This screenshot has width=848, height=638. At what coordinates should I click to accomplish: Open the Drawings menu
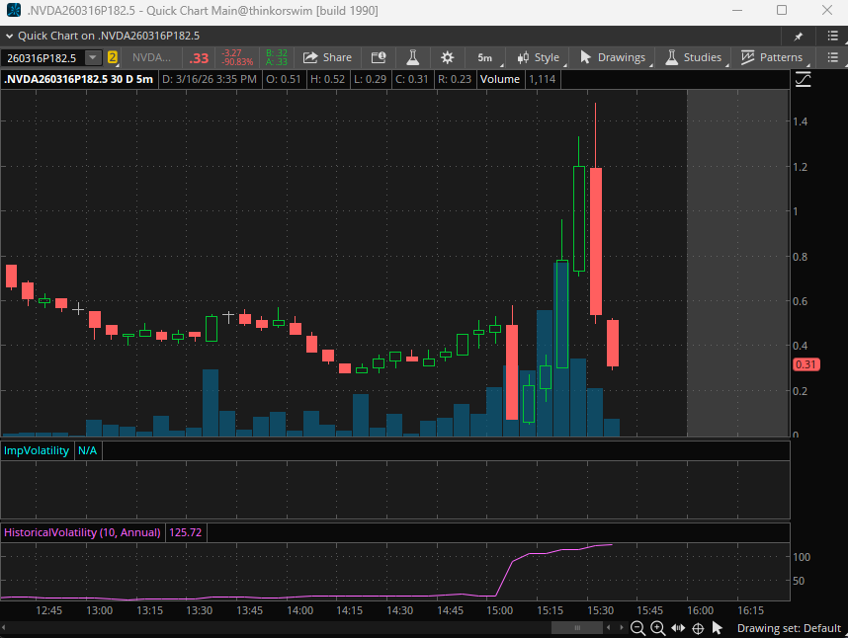coord(613,57)
